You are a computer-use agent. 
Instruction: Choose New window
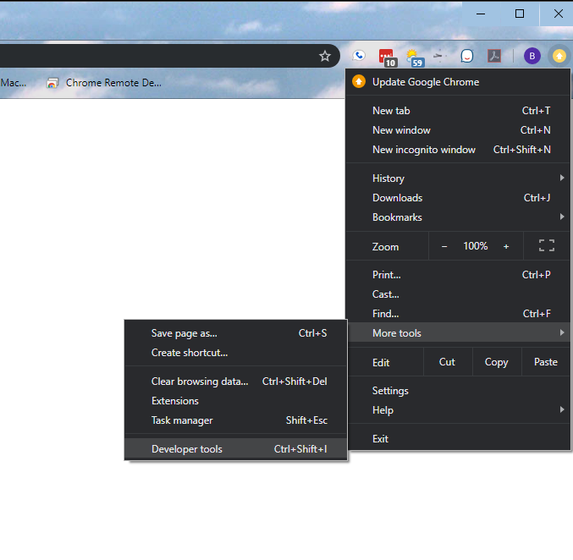tap(458, 130)
